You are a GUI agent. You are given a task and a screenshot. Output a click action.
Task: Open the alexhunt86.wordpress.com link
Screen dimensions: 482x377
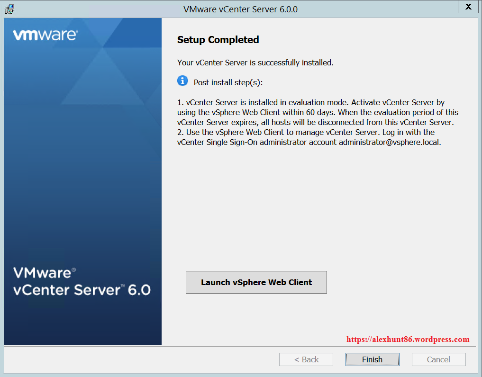click(408, 339)
